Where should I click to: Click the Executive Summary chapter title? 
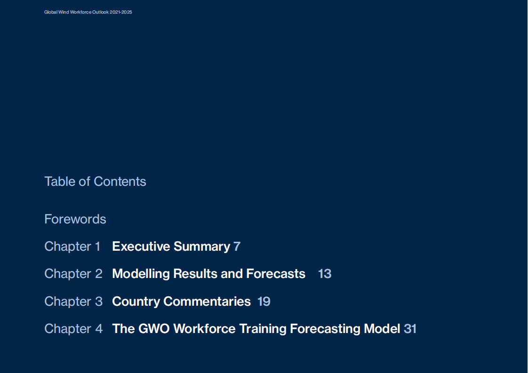[x=171, y=246]
